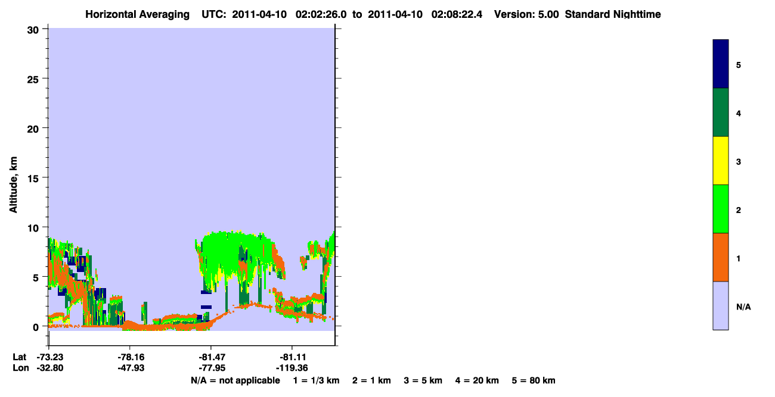
Task: Click the y-axis tick label 5
Action: pos(38,277)
